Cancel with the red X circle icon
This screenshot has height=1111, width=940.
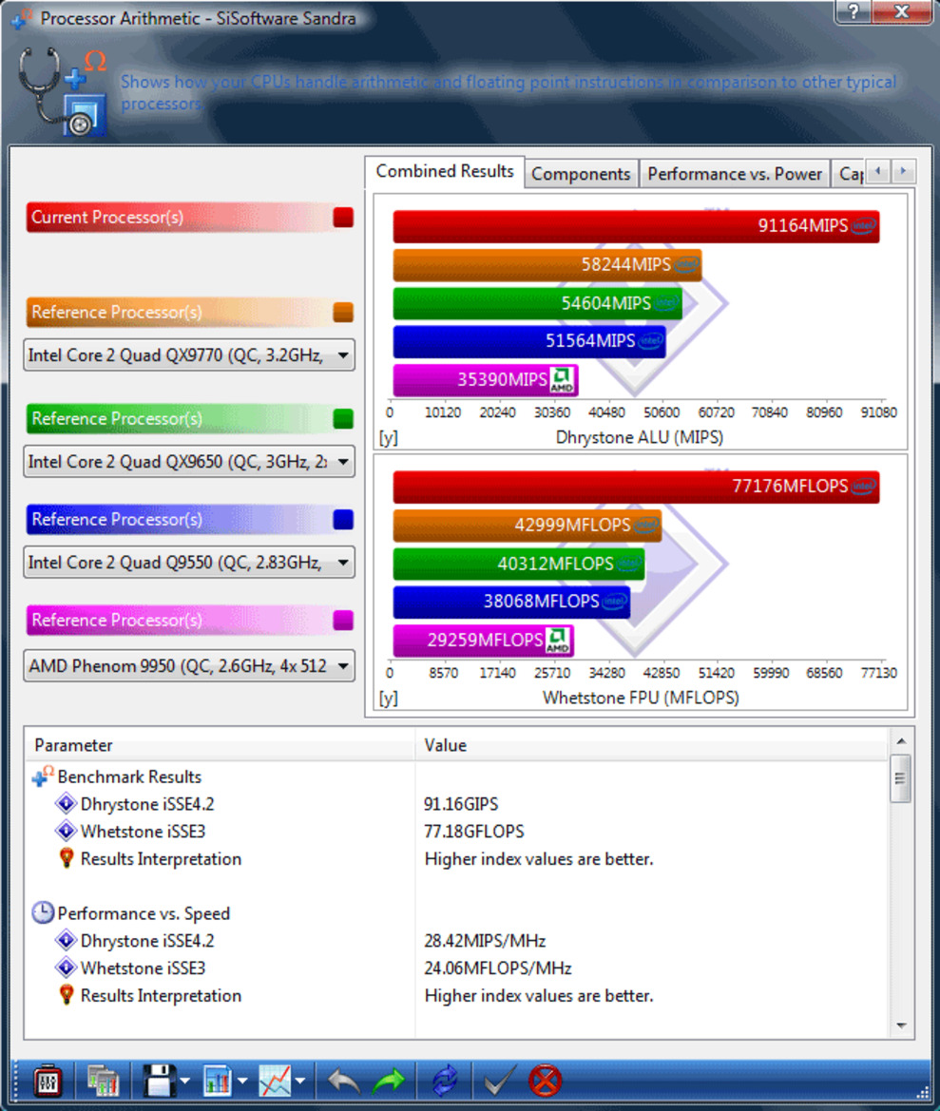click(545, 1082)
